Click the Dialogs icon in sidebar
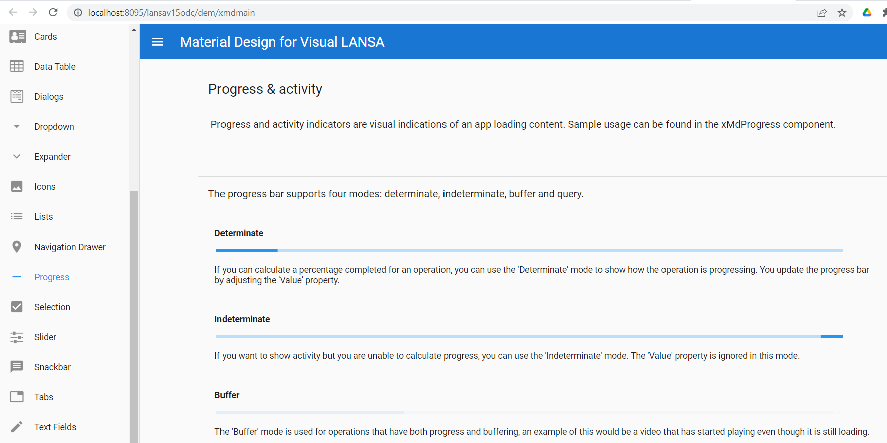 17,96
